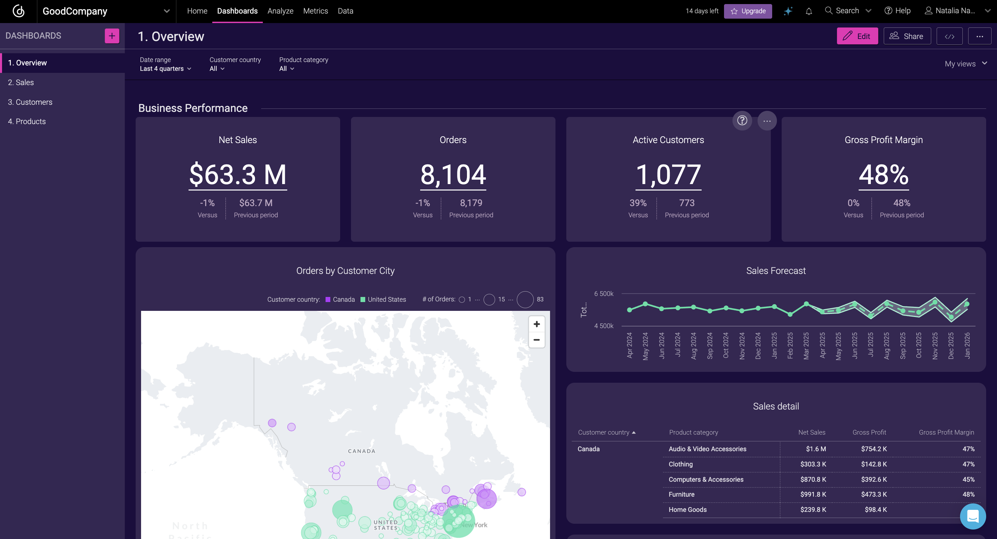Viewport: 997px width, 539px height.
Task: Click the Edit button
Action: pos(857,36)
